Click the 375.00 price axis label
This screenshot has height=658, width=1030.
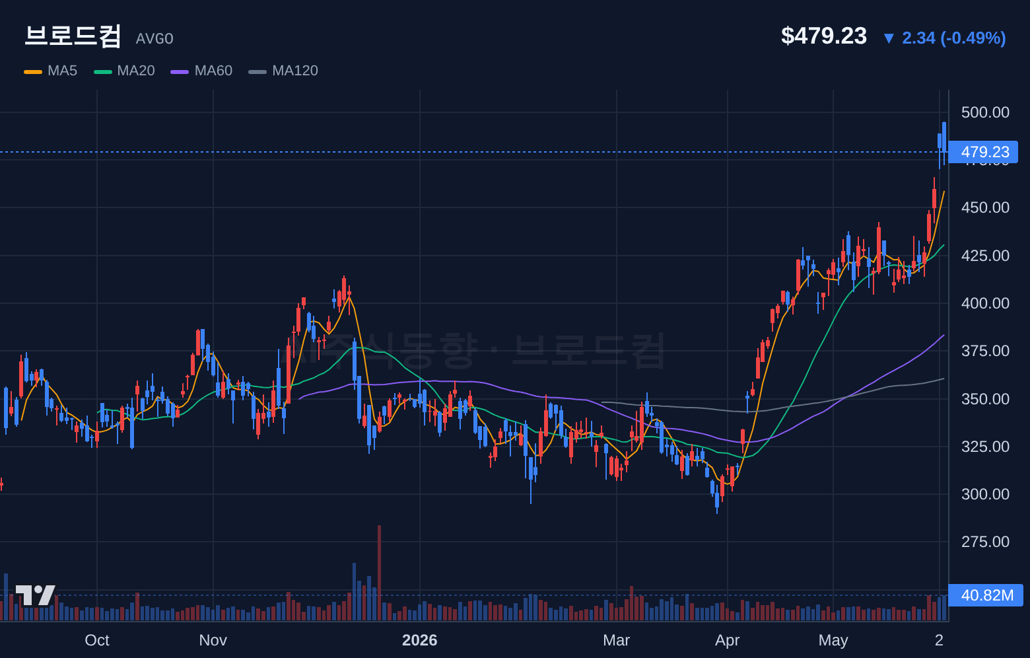(985, 351)
